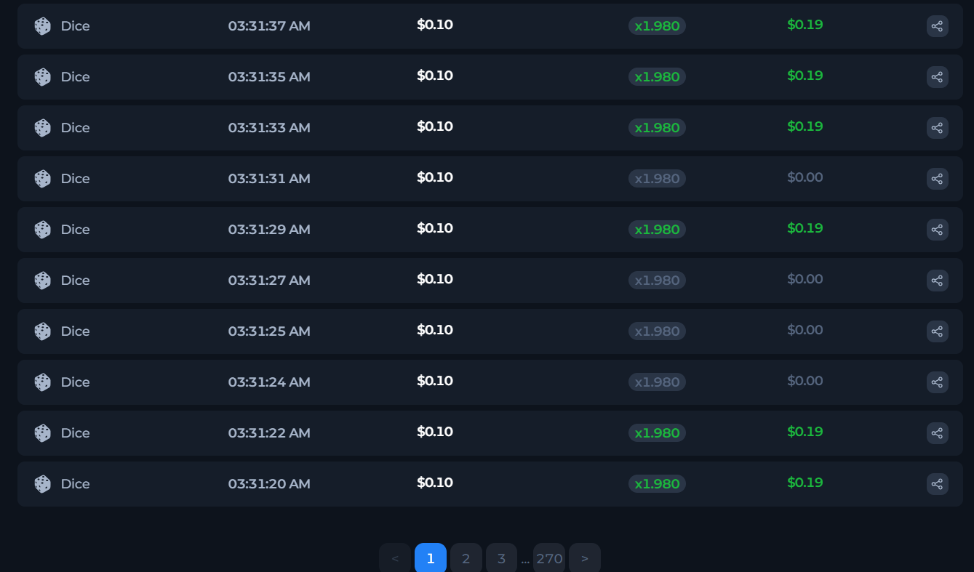Viewport: 974px width, 572px height.
Task: Go to page 2 of bet history
Action: tap(466, 558)
